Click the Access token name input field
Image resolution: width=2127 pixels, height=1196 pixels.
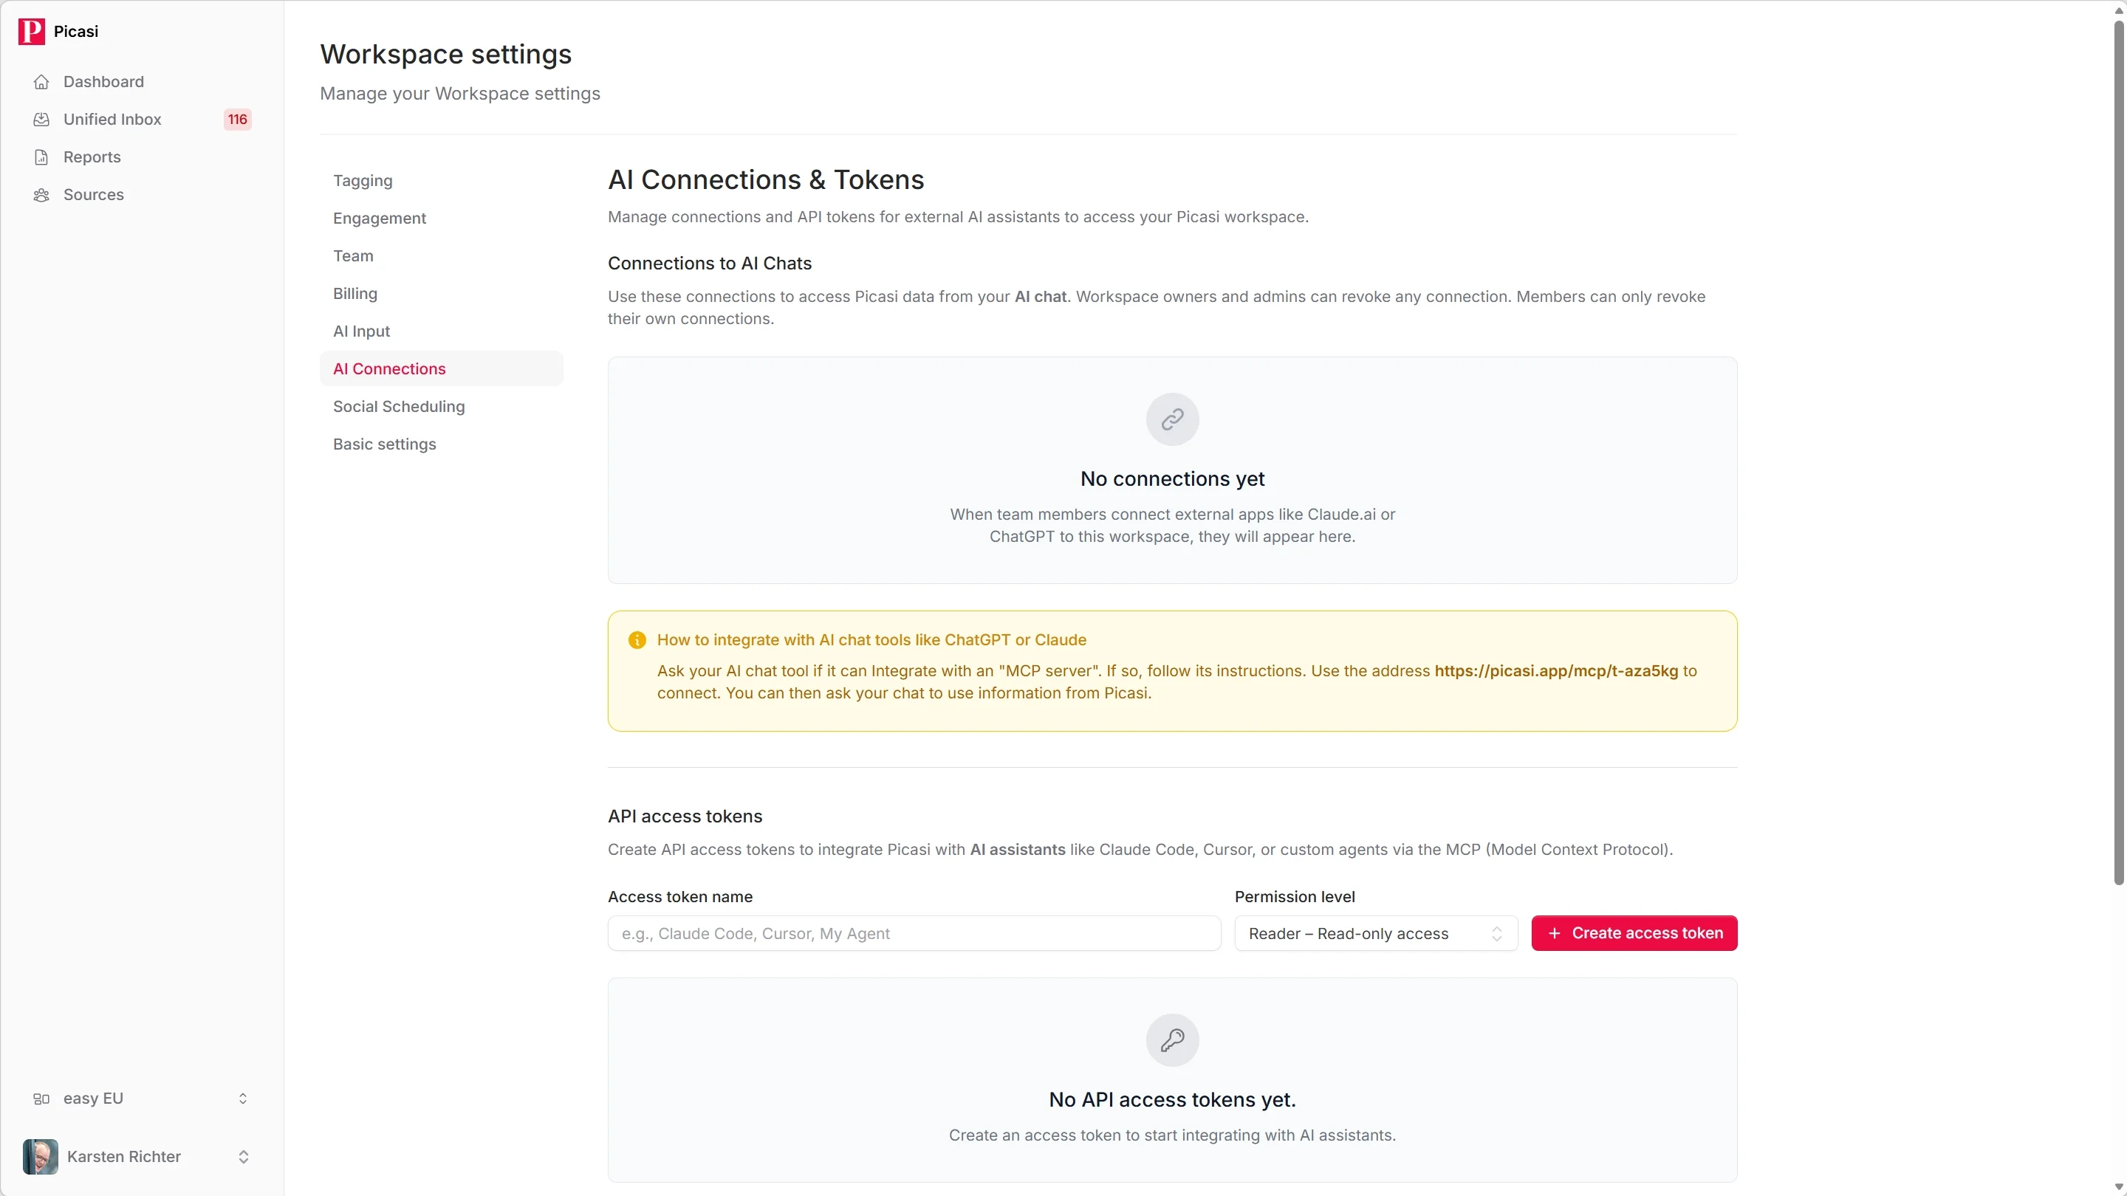tap(914, 933)
